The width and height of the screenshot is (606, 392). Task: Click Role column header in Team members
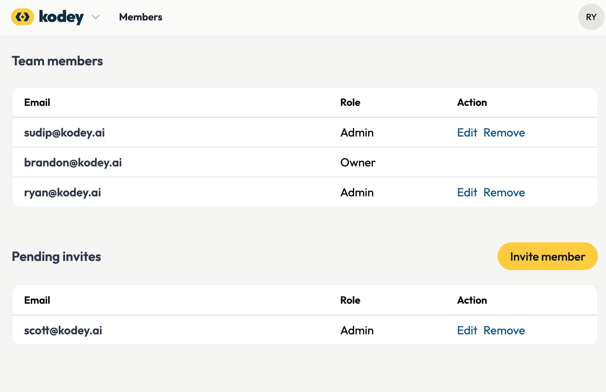point(350,103)
